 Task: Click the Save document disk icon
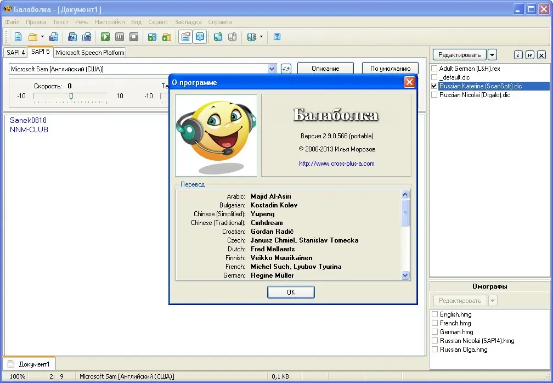point(54,37)
